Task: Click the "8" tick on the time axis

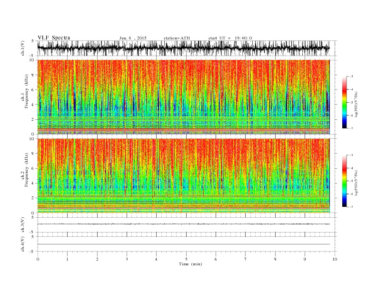Action: pyautogui.click(x=275, y=259)
